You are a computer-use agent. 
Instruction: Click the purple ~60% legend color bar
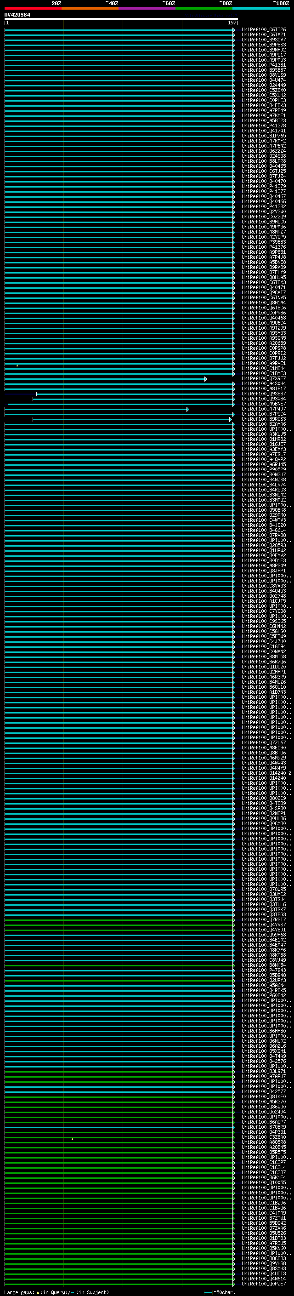tap(147, 8)
